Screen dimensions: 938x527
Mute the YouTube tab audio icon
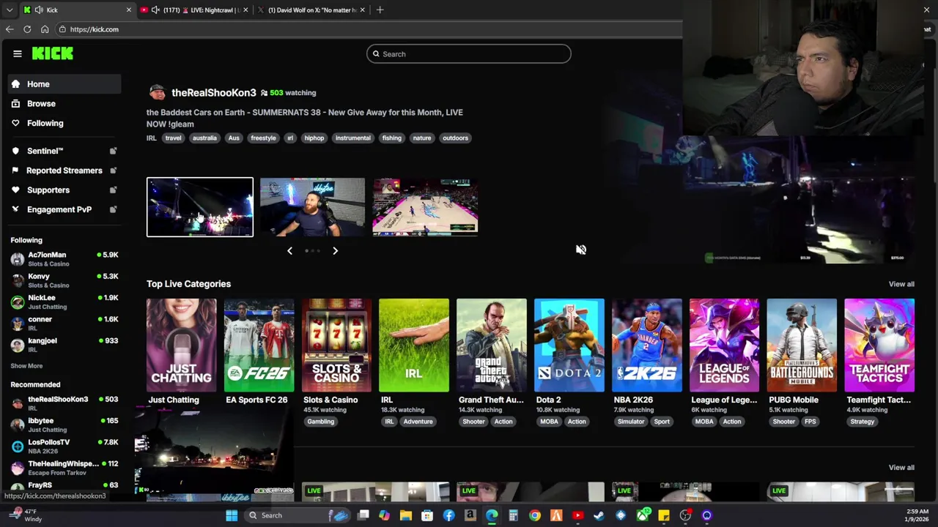[155, 10]
